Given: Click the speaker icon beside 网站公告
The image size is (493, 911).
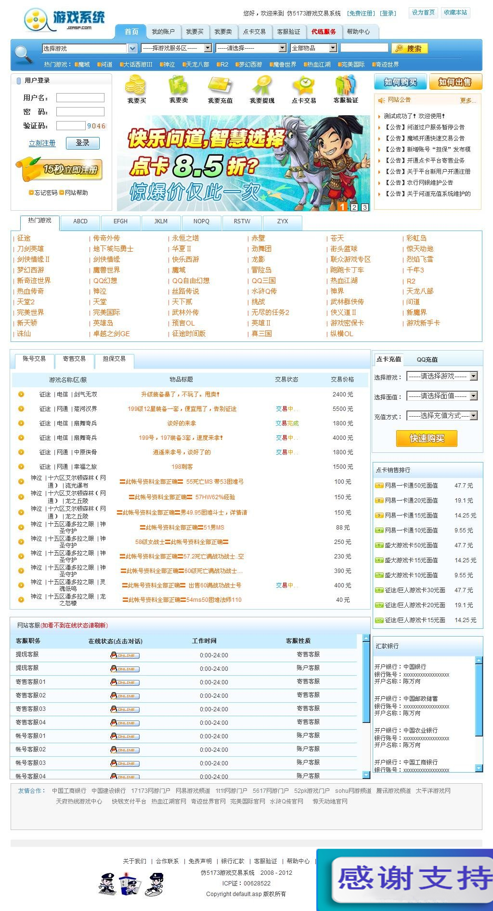Looking at the screenshot, I should (x=382, y=100).
